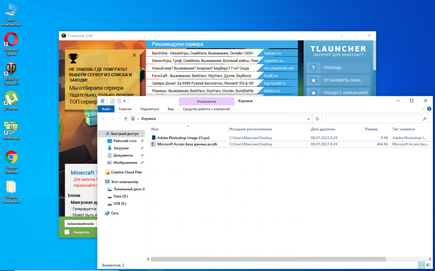Launch the Opera browser desktop shortcut

tap(11, 44)
